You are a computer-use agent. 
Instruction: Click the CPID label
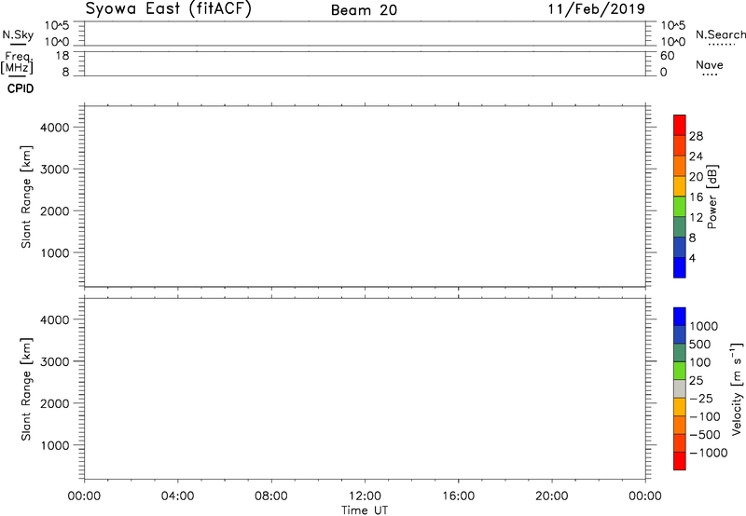pos(21,89)
